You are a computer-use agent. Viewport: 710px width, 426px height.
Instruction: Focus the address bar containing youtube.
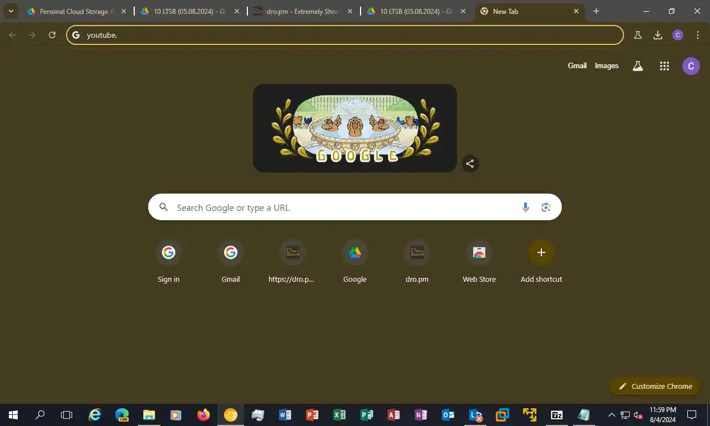[x=345, y=35]
